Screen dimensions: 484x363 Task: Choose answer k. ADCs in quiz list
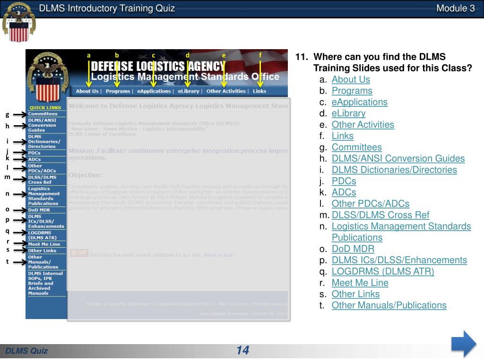344,192
